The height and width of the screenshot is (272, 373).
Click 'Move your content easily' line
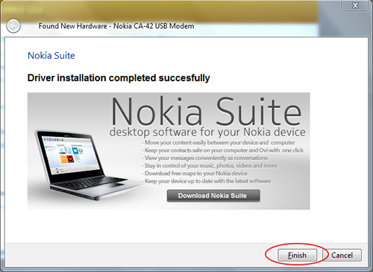tap(219, 142)
